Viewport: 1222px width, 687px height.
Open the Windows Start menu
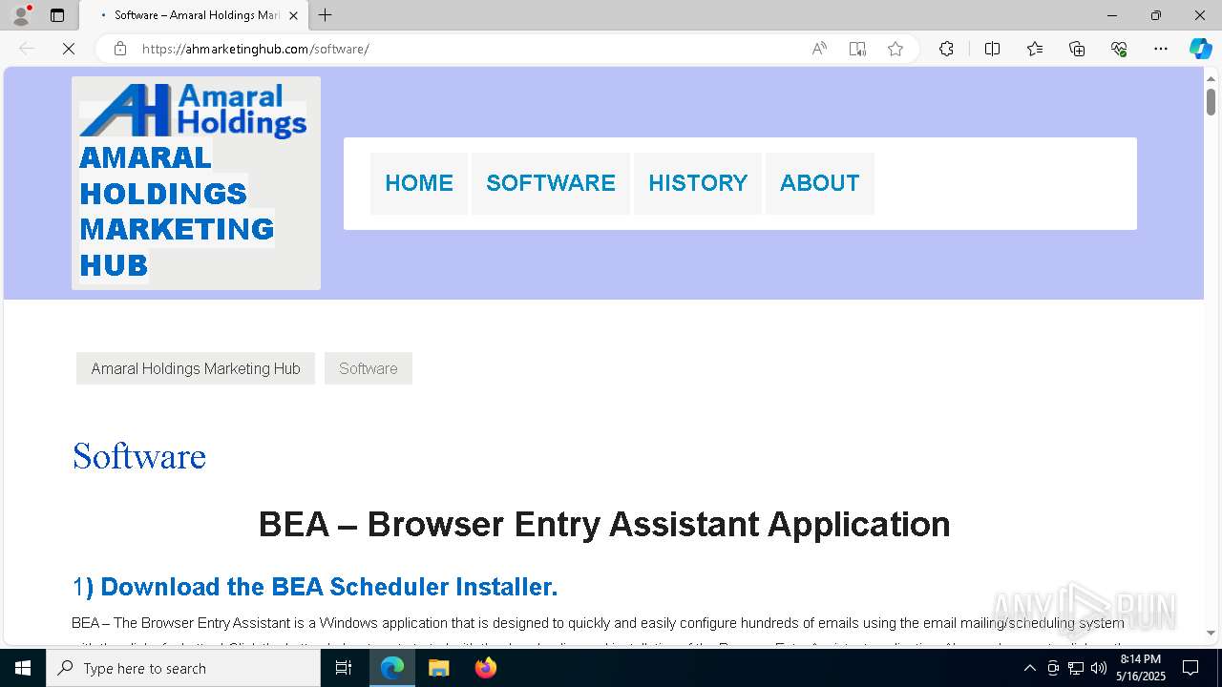coord(23,668)
